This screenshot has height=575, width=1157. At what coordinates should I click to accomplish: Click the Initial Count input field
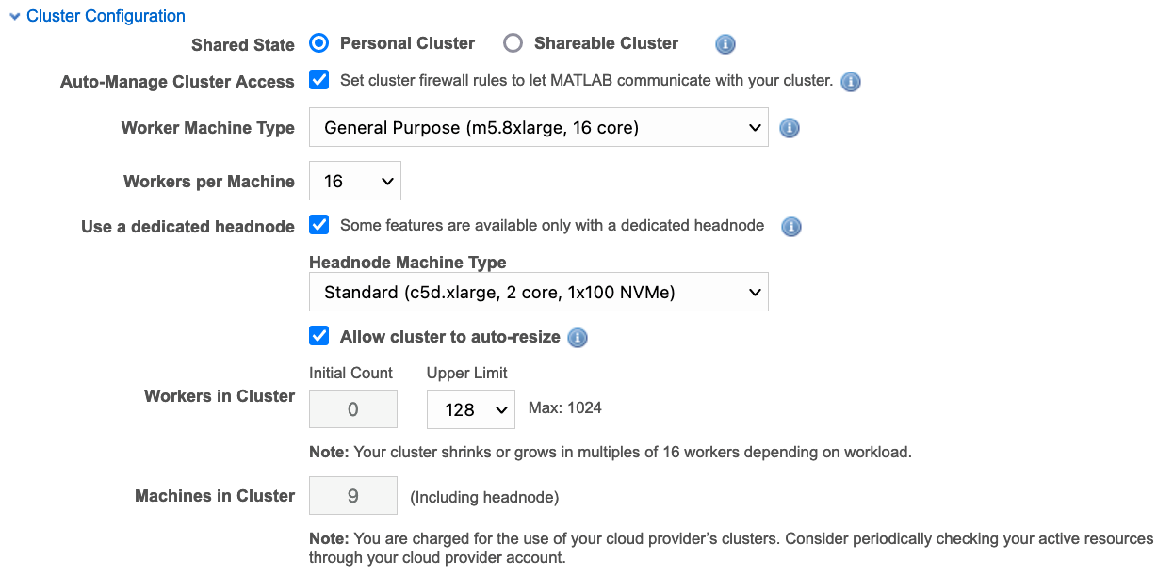click(x=352, y=408)
